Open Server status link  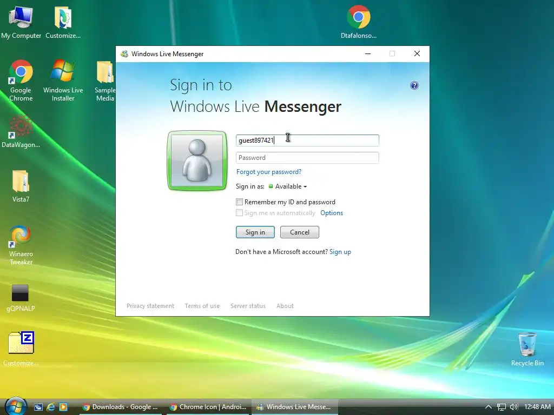coord(248,306)
